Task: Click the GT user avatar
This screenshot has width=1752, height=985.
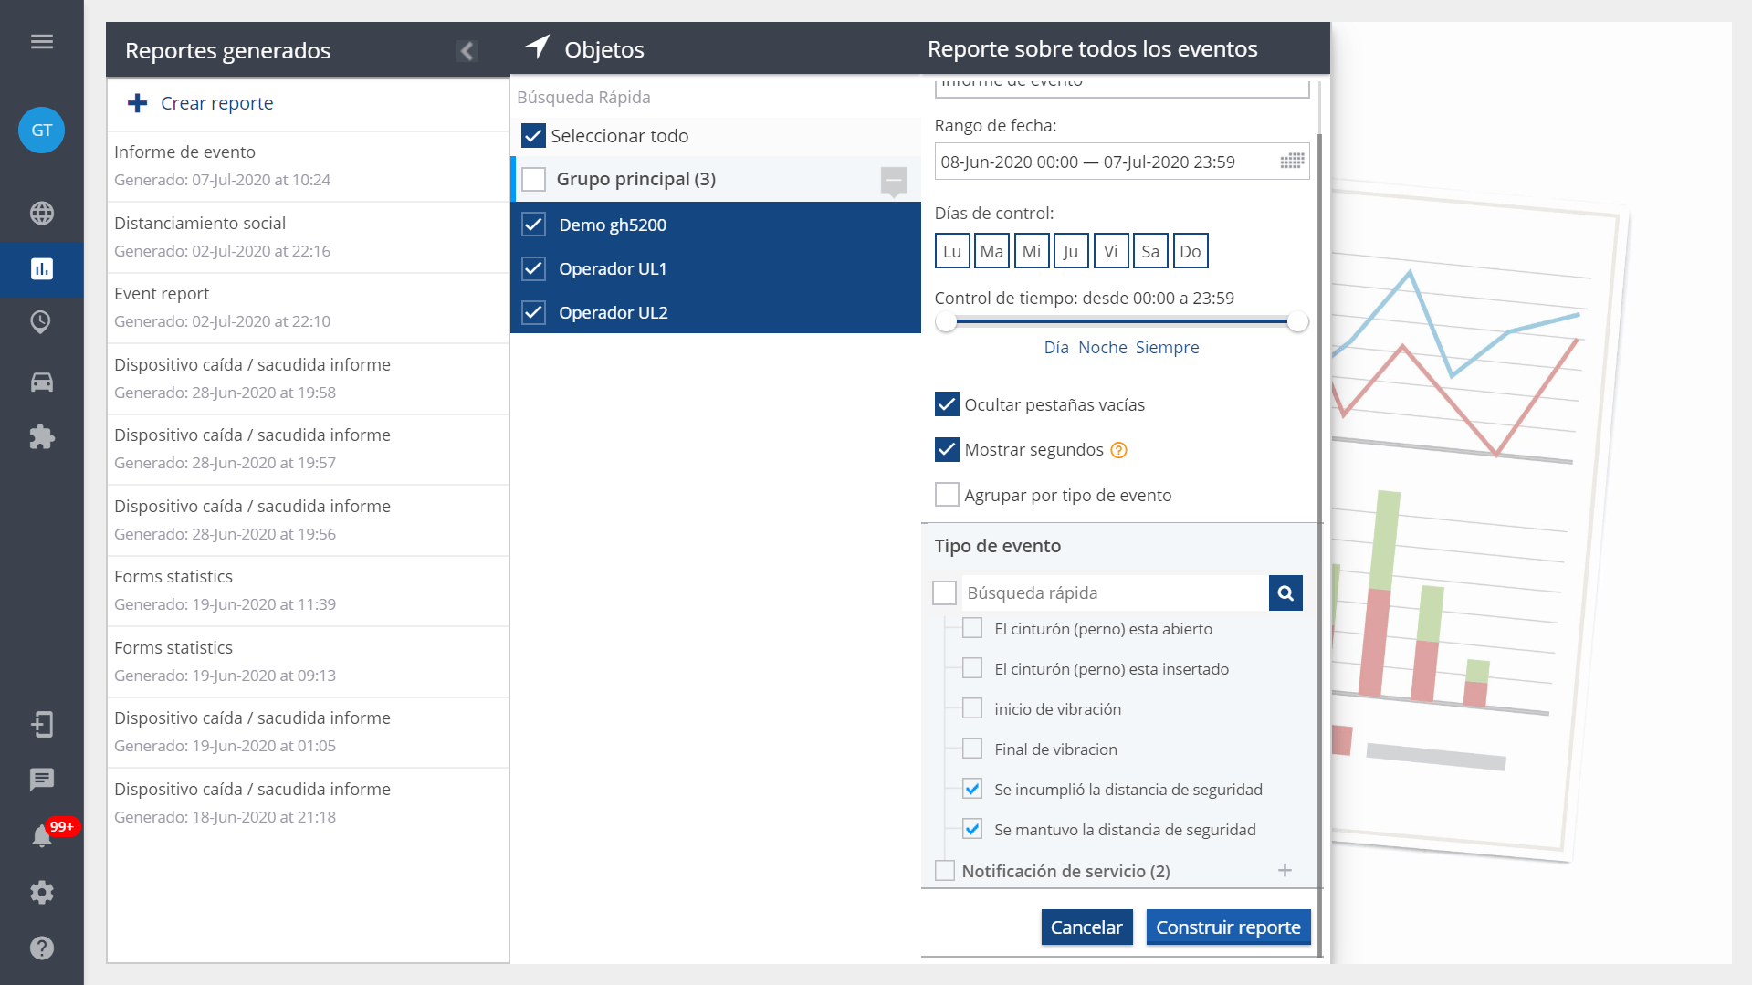Action: tap(42, 130)
